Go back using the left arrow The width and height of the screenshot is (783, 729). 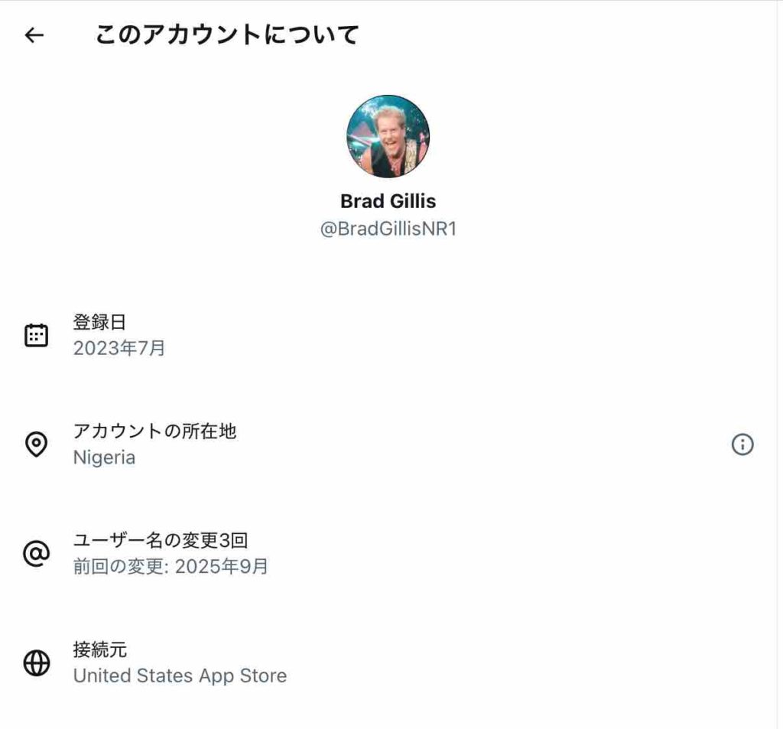tap(34, 35)
